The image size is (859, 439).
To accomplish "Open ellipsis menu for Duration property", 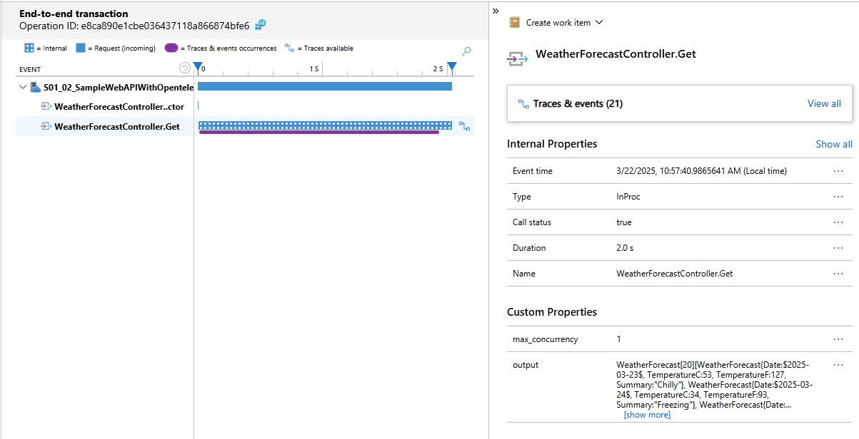I will (838, 248).
